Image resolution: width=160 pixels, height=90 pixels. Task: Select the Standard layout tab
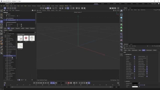click(x=96, y=4)
